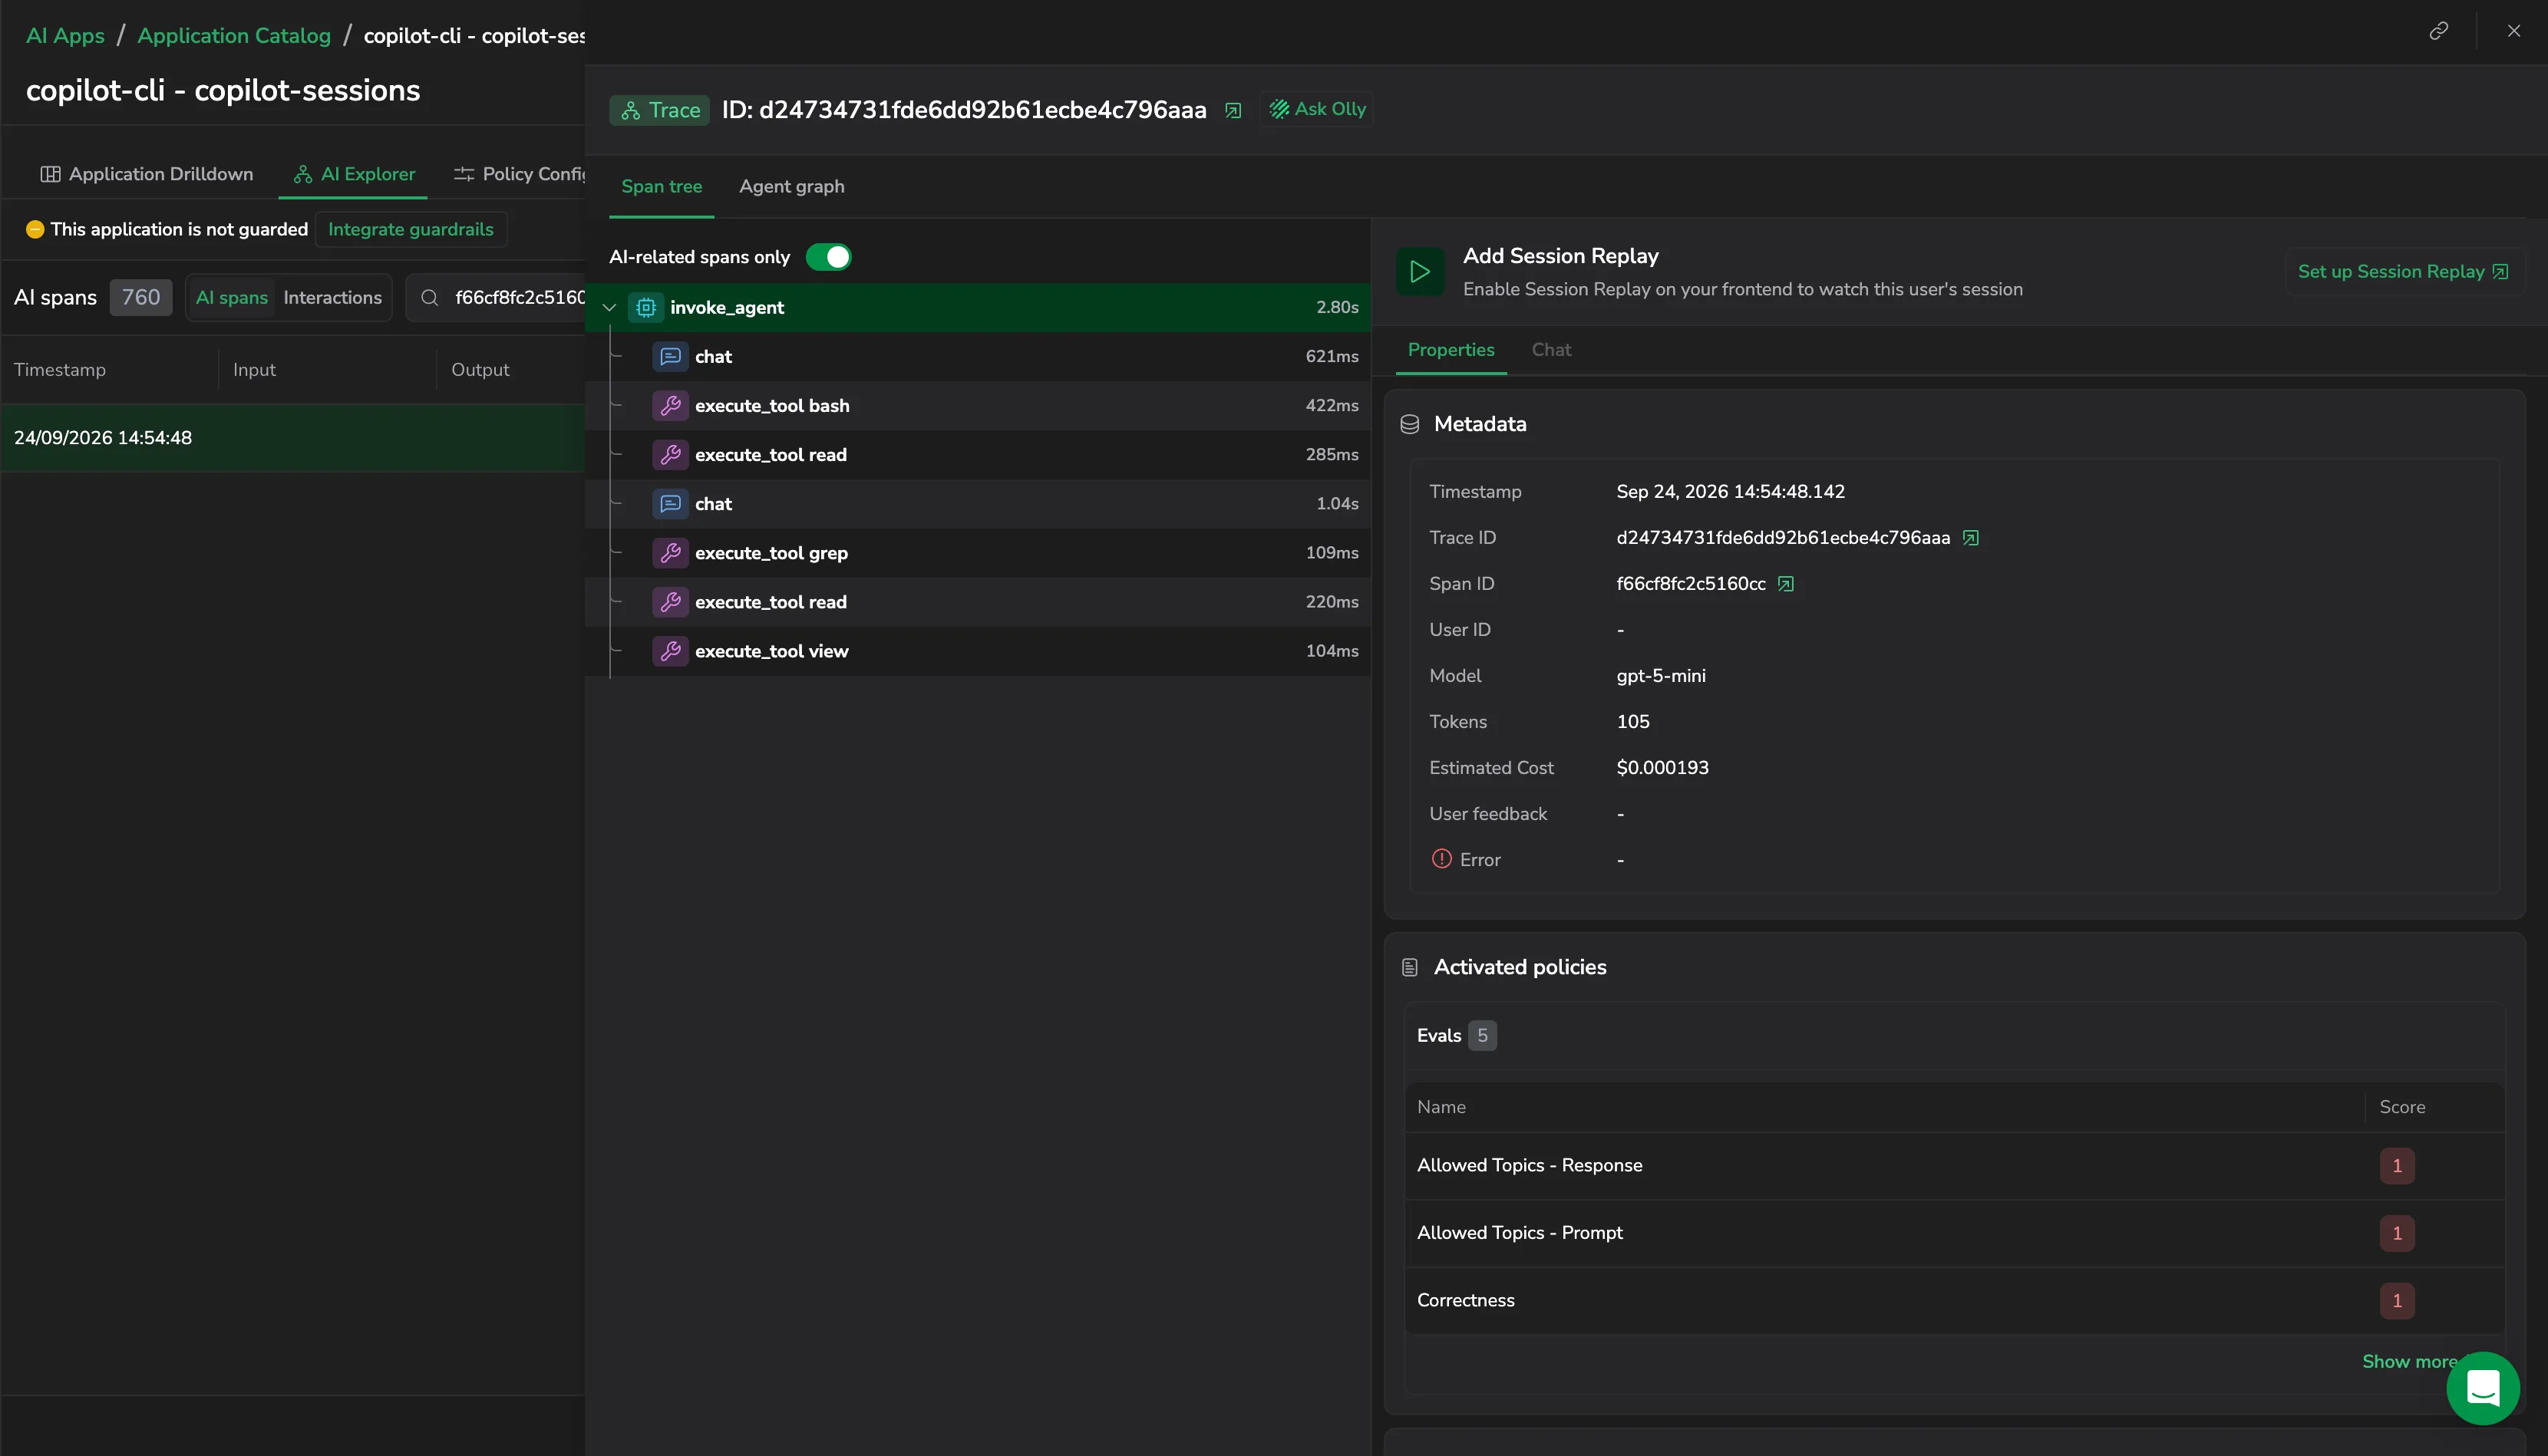
Task: Go to Application Catalog breadcrumb
Action: [234, 36]
